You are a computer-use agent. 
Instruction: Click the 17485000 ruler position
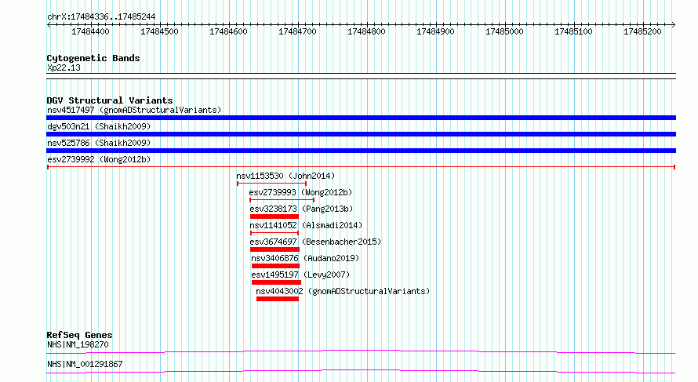[x=504, y=31]
